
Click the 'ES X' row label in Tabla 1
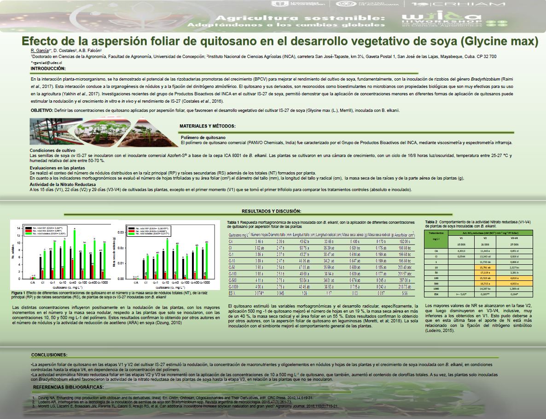point(232,293)
